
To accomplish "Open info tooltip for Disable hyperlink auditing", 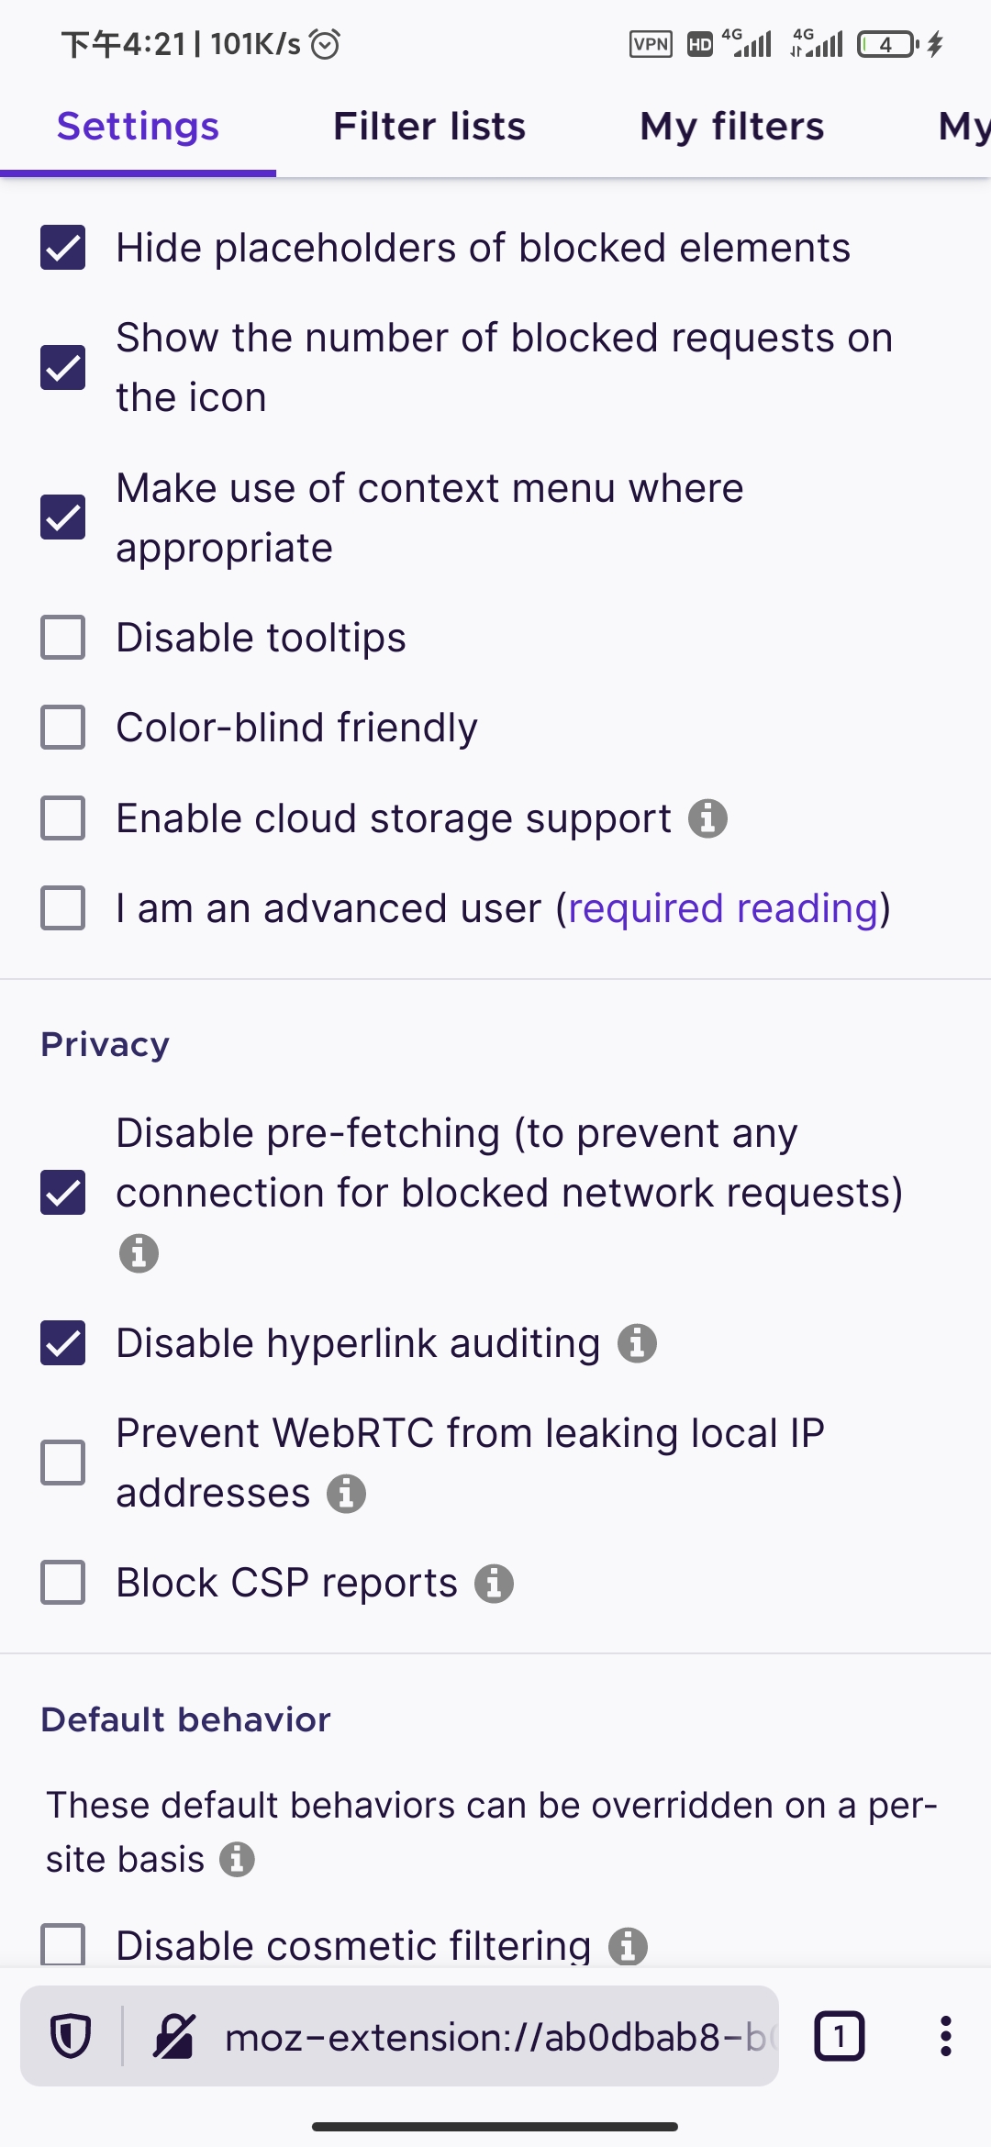I will coord(638,1342).
